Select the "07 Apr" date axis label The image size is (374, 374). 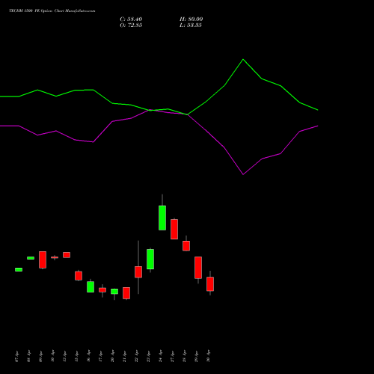[16, 356]
